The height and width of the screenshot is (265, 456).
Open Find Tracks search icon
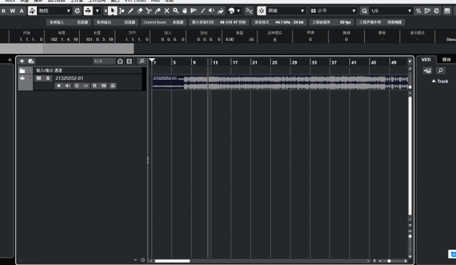[x=141, y=61]
